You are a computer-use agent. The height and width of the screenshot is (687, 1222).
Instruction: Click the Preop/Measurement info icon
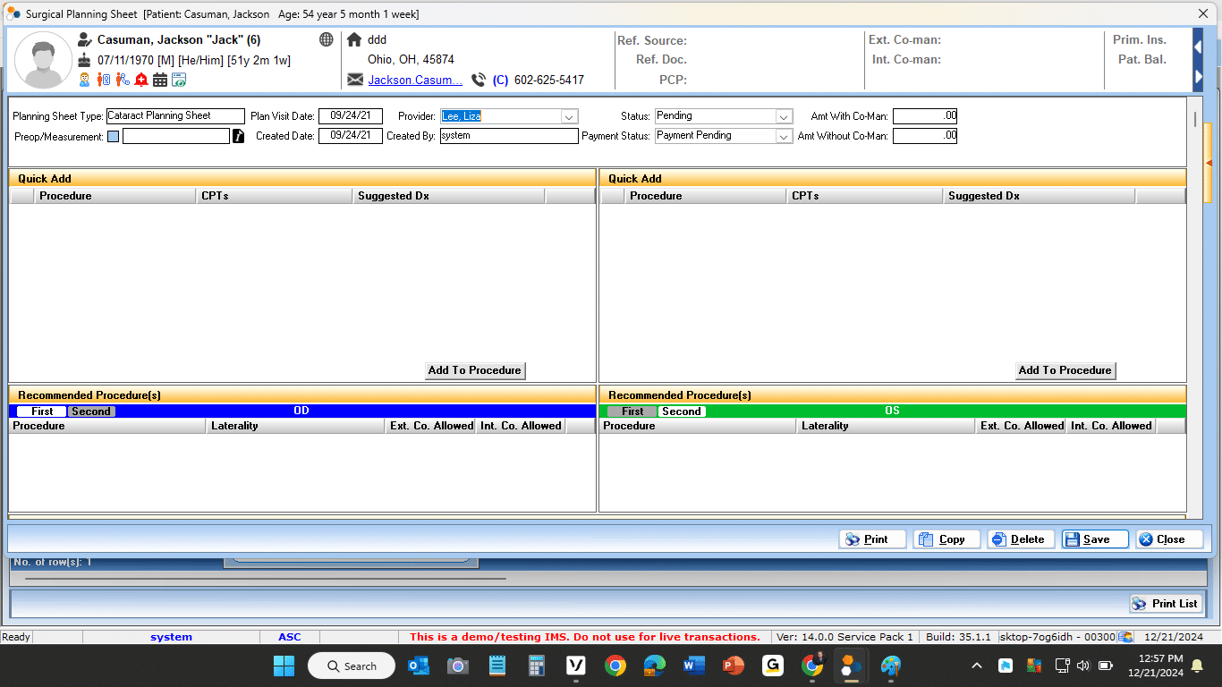coord(238,136)
